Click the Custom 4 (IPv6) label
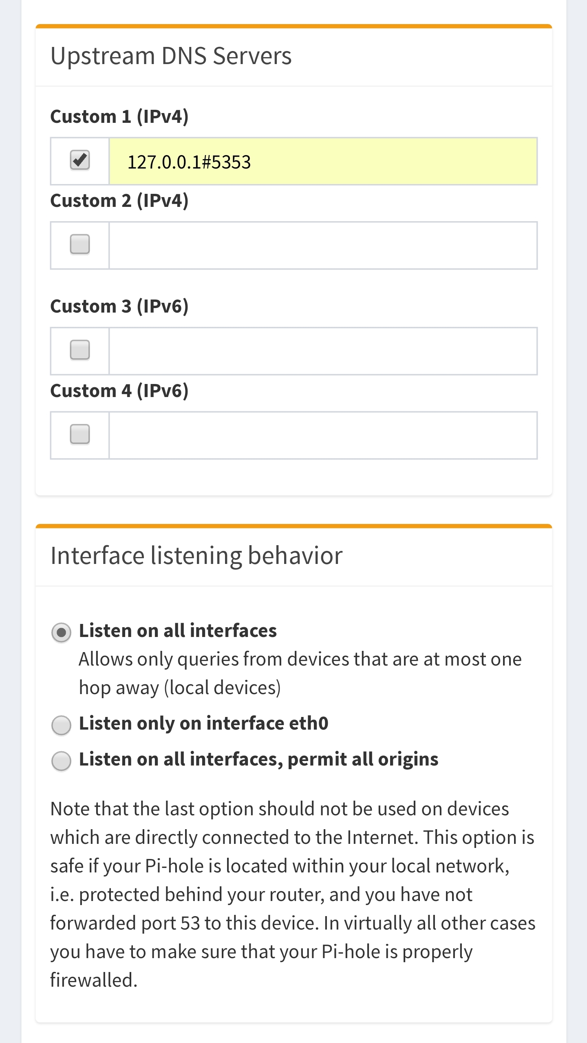Screen dimensions: 587x1043 (x=119, y=391)
